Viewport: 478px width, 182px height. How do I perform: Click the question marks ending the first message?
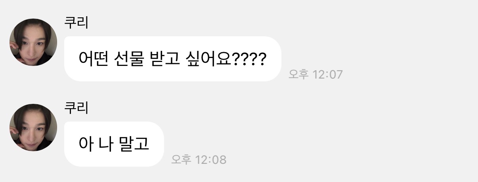[248, 59]
